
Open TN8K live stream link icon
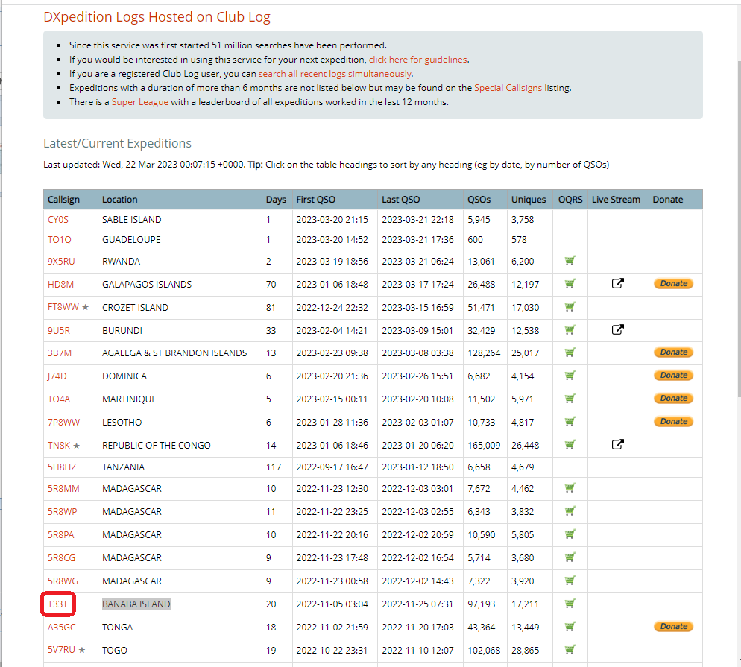click(x=618, y=444)
